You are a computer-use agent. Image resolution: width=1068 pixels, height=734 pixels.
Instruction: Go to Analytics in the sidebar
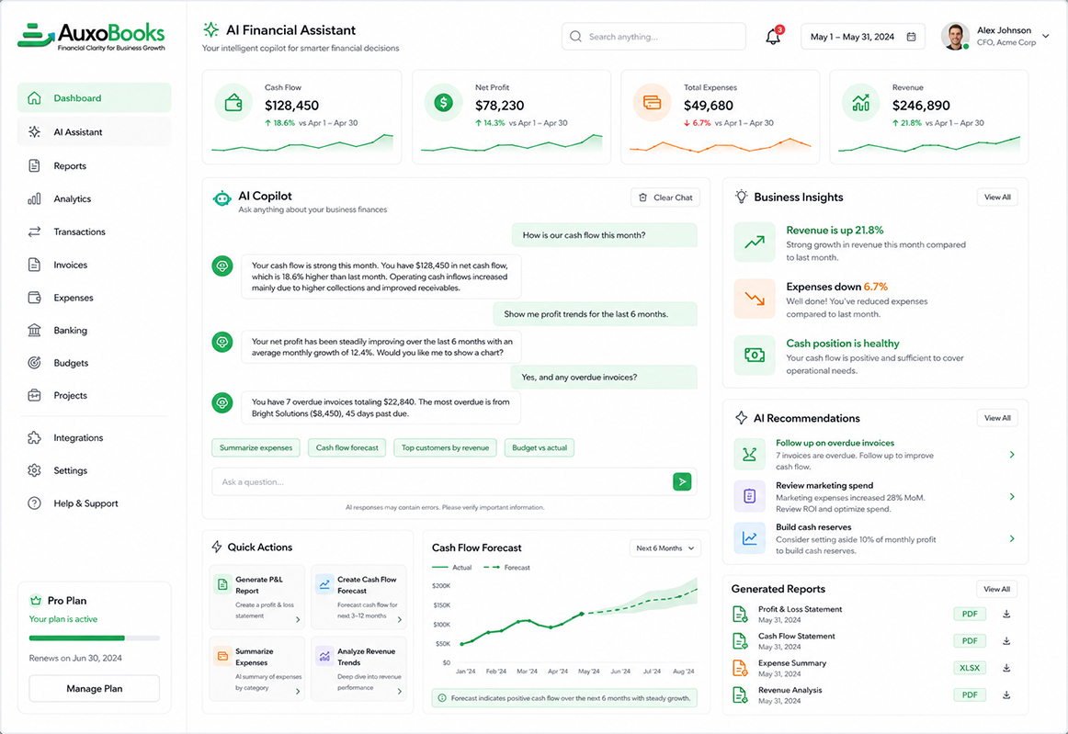pos(94,198)
